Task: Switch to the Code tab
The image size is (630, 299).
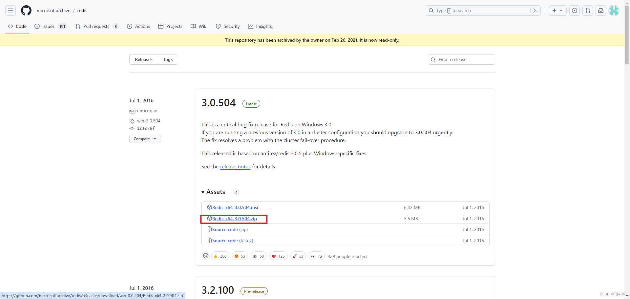Action: (17, 26)
